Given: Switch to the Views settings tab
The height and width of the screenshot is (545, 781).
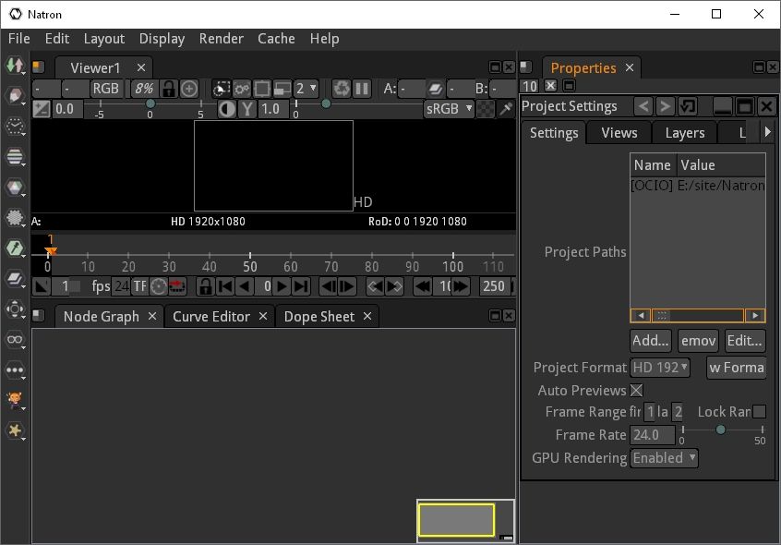Looking at the screenshot, I should [619, 132].
